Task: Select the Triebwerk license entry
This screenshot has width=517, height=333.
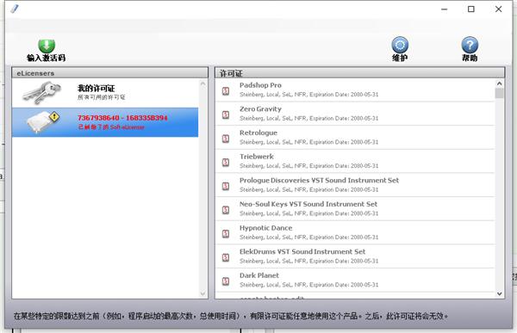Action: (x=355, y=161)
